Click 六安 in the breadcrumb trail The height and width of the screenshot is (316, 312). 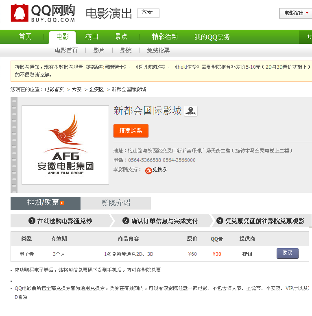point(76,89)
